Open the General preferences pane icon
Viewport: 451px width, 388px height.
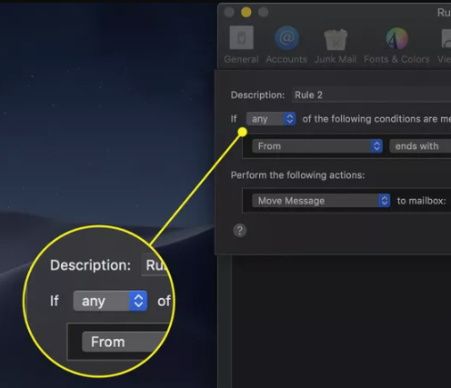click(241, 38)
